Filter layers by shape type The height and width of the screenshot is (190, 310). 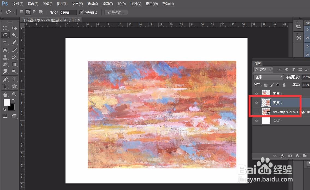(300, 69)
